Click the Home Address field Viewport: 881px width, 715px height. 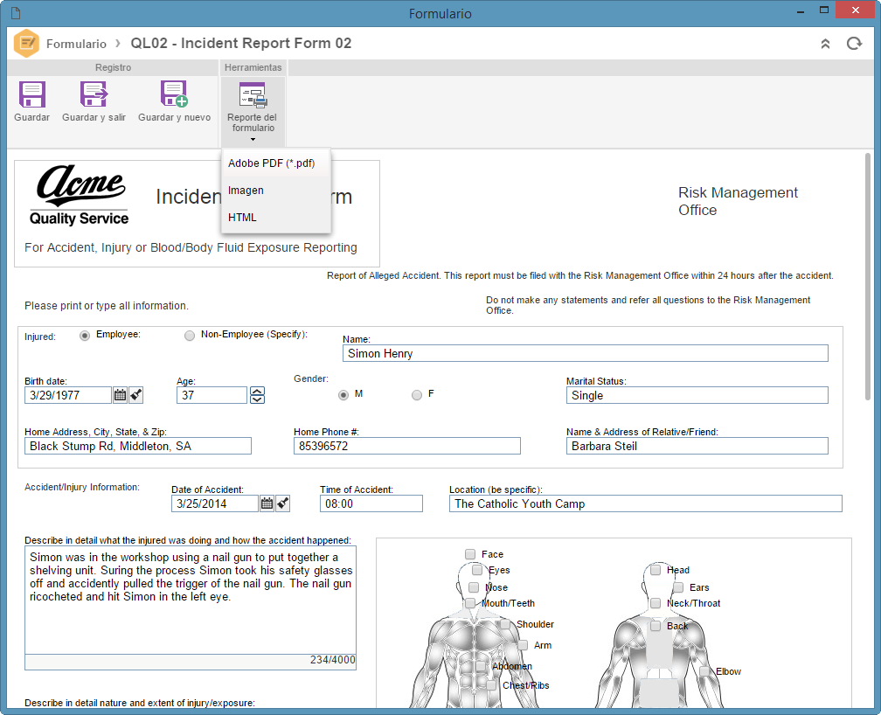(138, 447)
